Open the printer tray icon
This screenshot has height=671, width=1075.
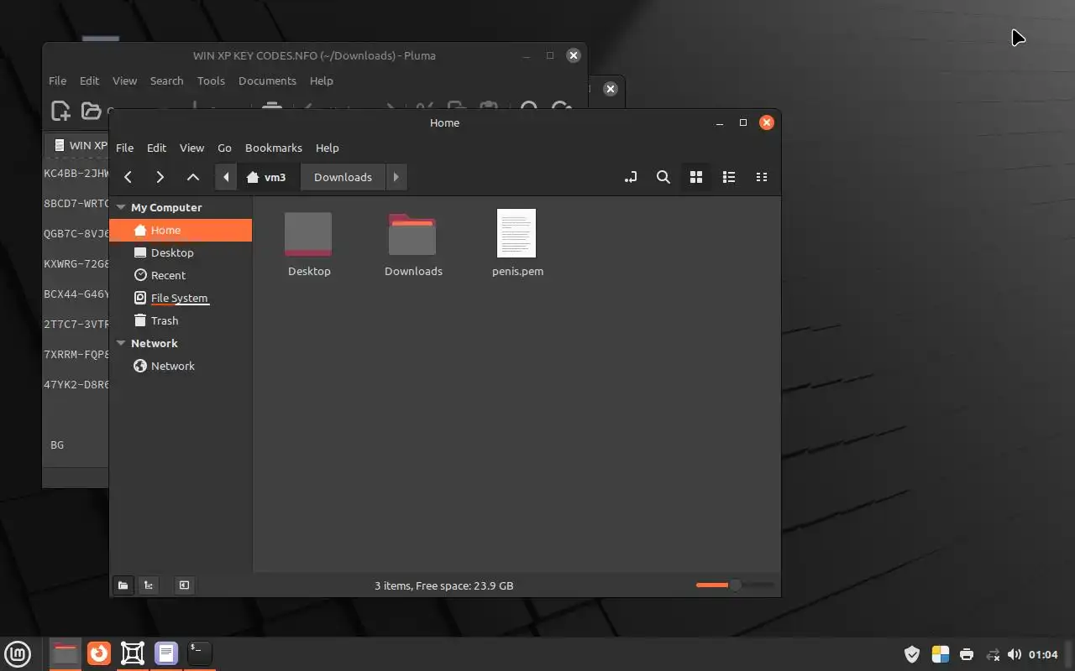tap(967, 654)
